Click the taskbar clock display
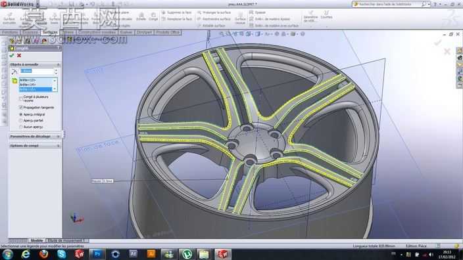The height and width of the screenshot is (260, 463). pos(447,254)
